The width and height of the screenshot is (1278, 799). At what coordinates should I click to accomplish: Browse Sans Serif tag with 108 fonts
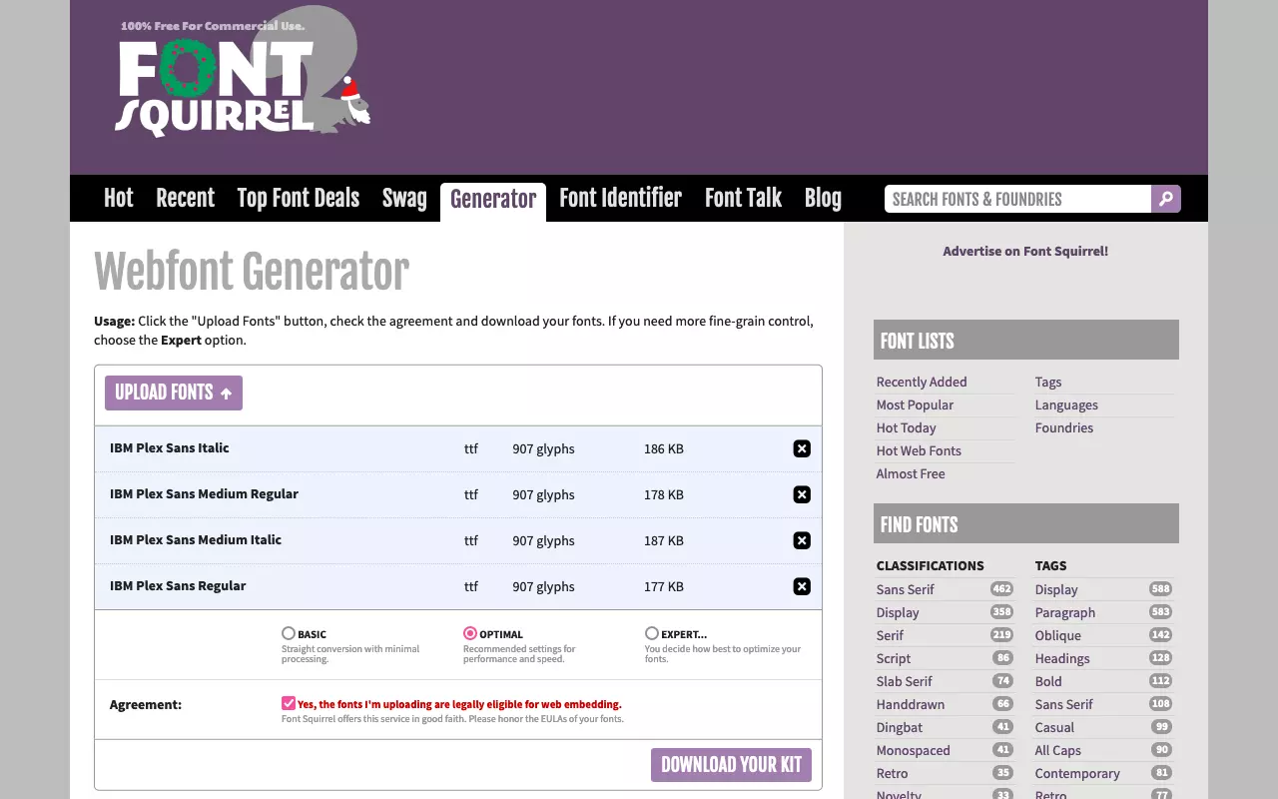coord(1064,704)
